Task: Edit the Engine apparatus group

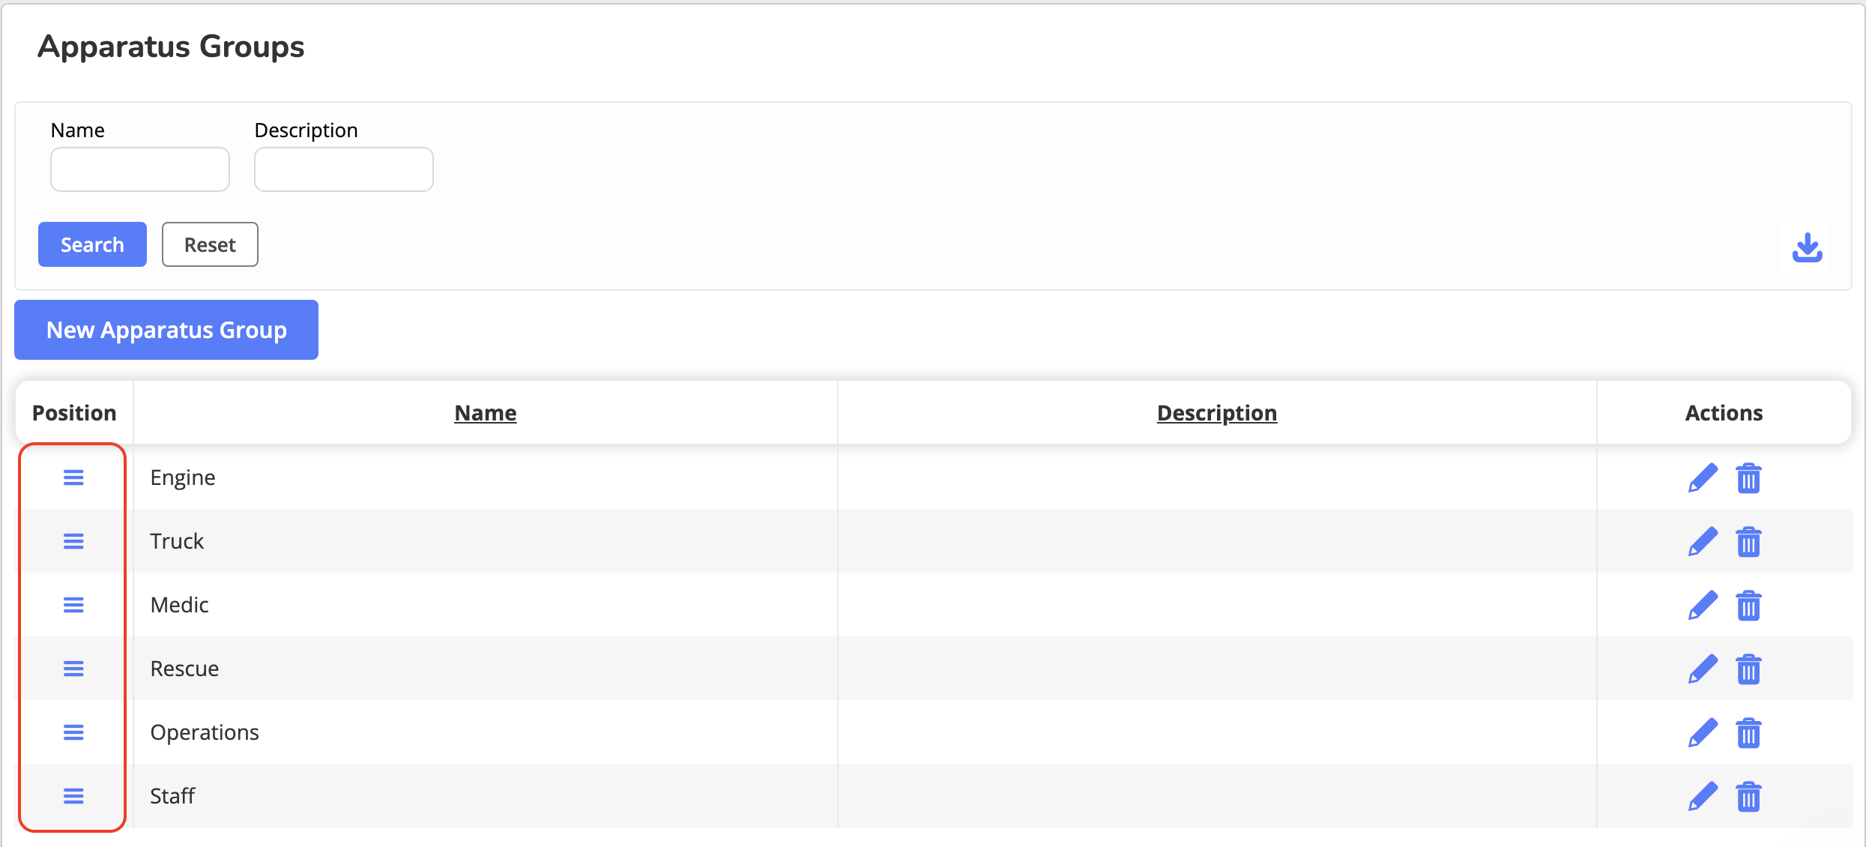Action: click(x=1703, y=478)
